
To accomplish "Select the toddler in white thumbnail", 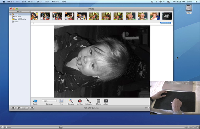I will pos(155,16).
